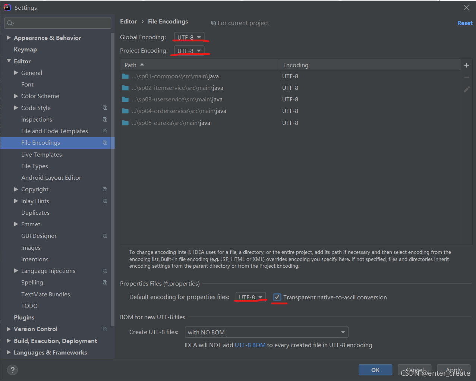
Task: Click the help question mark icon
Action: (x=13, y=370)
